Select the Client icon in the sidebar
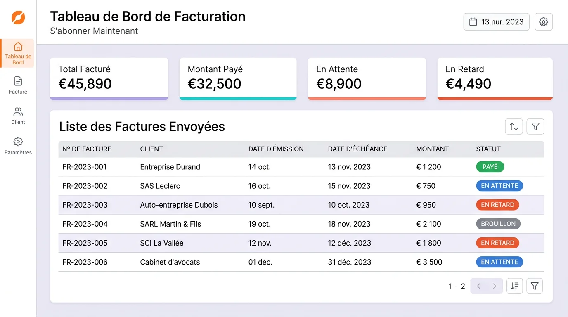Image resolution: width=568 pixels, height=317 pixels. (18, 116)
